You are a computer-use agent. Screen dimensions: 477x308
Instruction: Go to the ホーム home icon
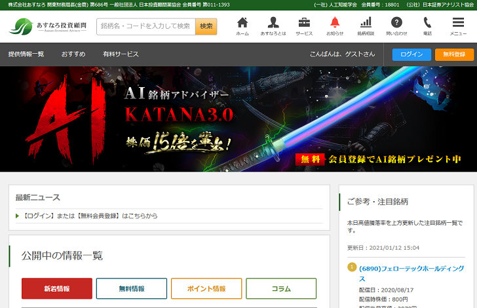242,26
